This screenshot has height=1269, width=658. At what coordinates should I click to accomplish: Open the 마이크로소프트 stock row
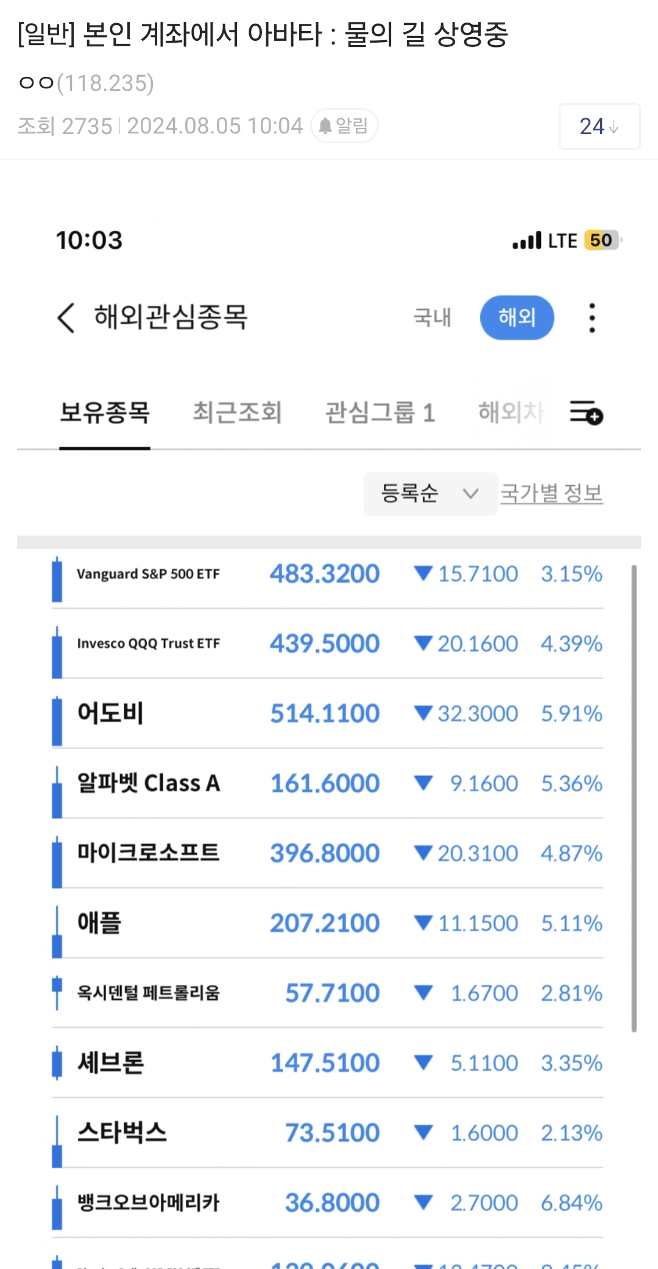[x=329, y=853]
